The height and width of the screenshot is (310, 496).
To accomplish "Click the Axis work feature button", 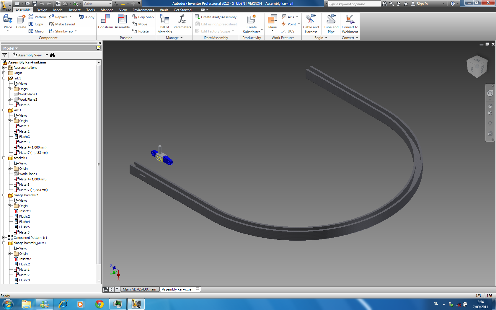I will (x=288, y=17).
